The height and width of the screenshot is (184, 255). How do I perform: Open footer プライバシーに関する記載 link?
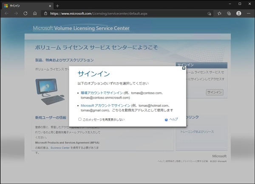195,161
